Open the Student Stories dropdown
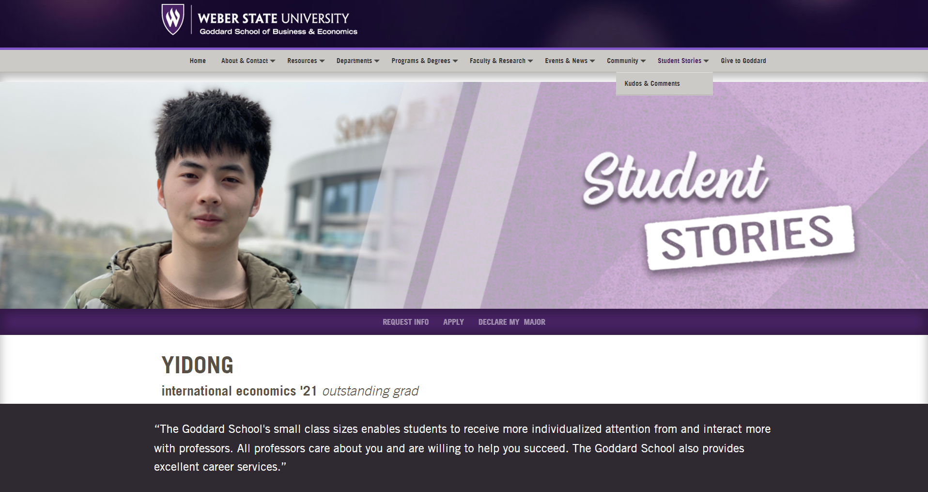This screenshot has height=492, width=928. [x=683, y=61]
